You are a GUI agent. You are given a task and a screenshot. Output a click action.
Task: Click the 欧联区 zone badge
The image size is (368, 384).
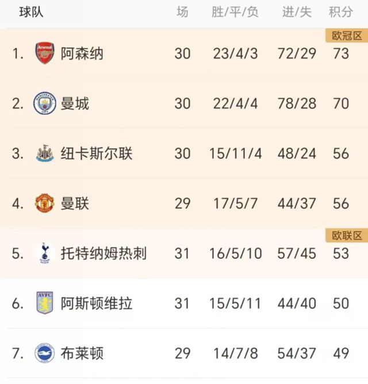pos(347,235)
